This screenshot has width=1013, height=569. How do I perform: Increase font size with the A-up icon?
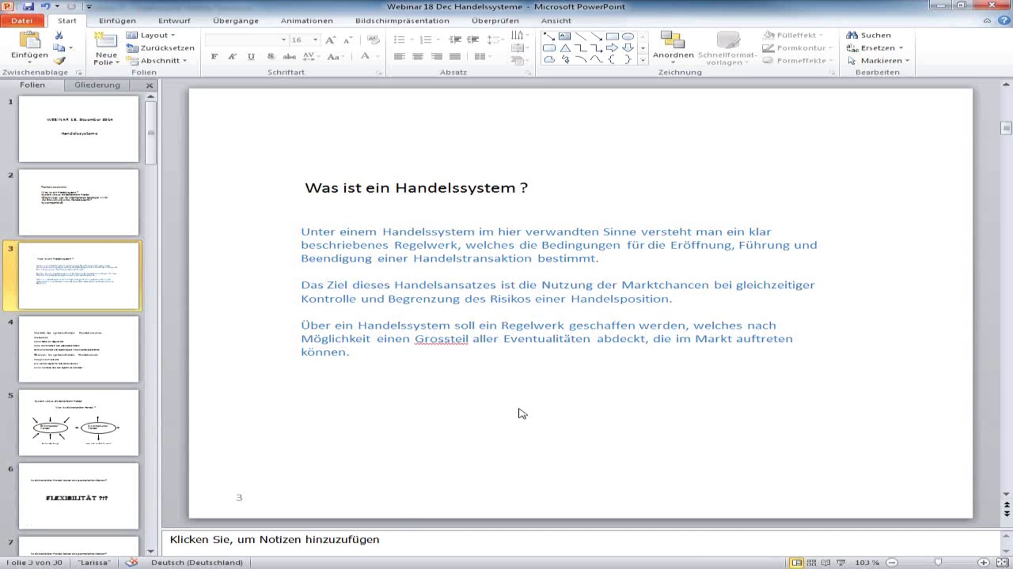(x=330, y=40)
